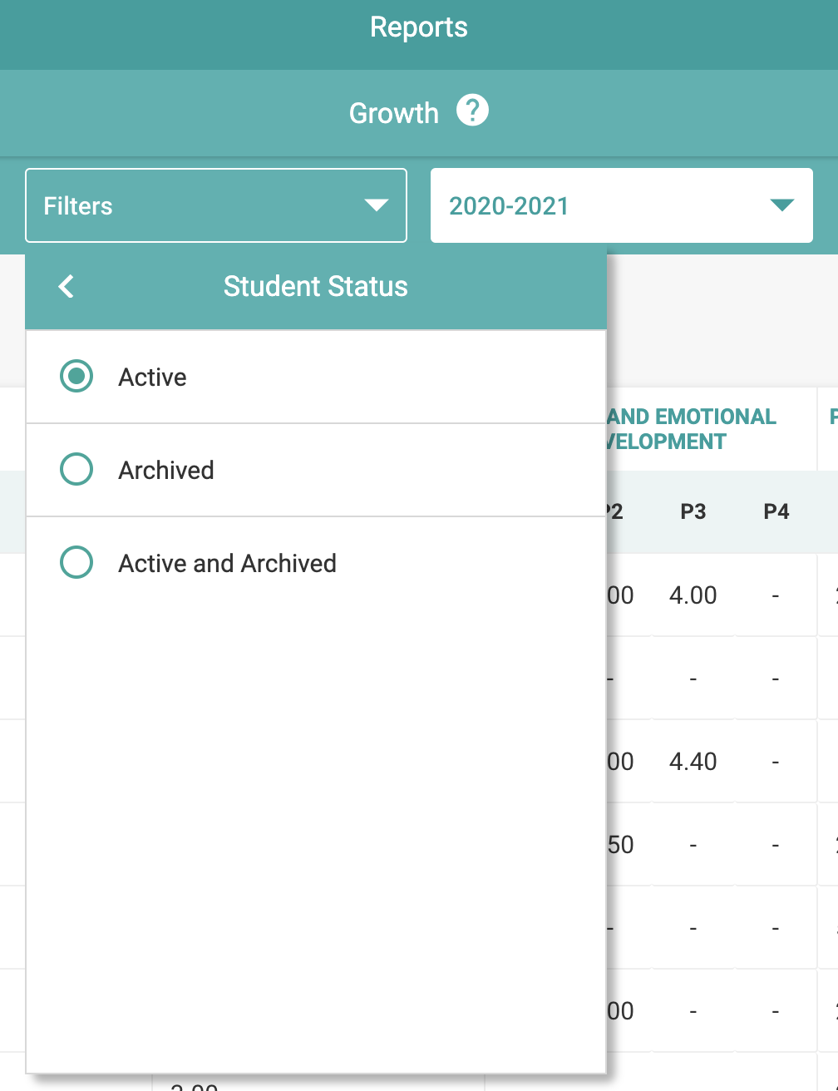
Task: Select the Active radio button
Action: click(x=76, y=377)
